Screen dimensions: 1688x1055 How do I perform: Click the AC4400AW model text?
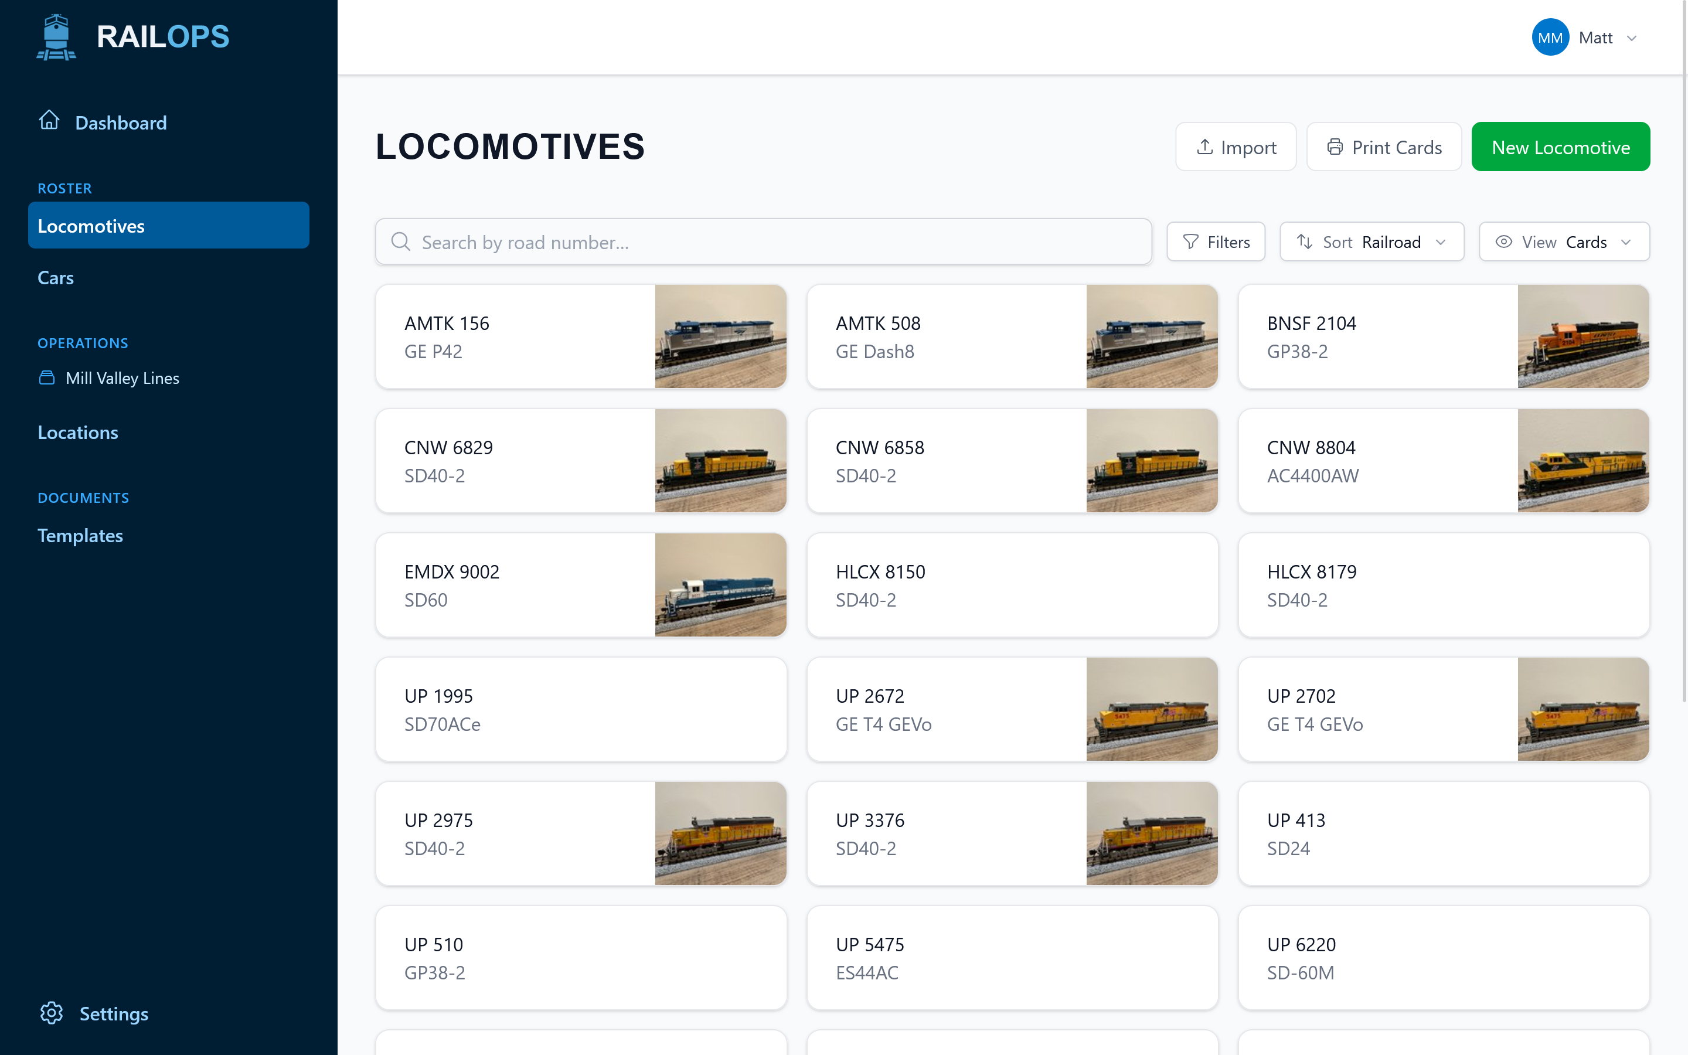(x=1312, y=476)
